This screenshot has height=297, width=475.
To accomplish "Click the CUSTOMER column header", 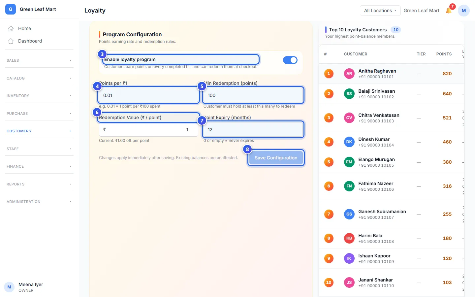I will point(356,54).
